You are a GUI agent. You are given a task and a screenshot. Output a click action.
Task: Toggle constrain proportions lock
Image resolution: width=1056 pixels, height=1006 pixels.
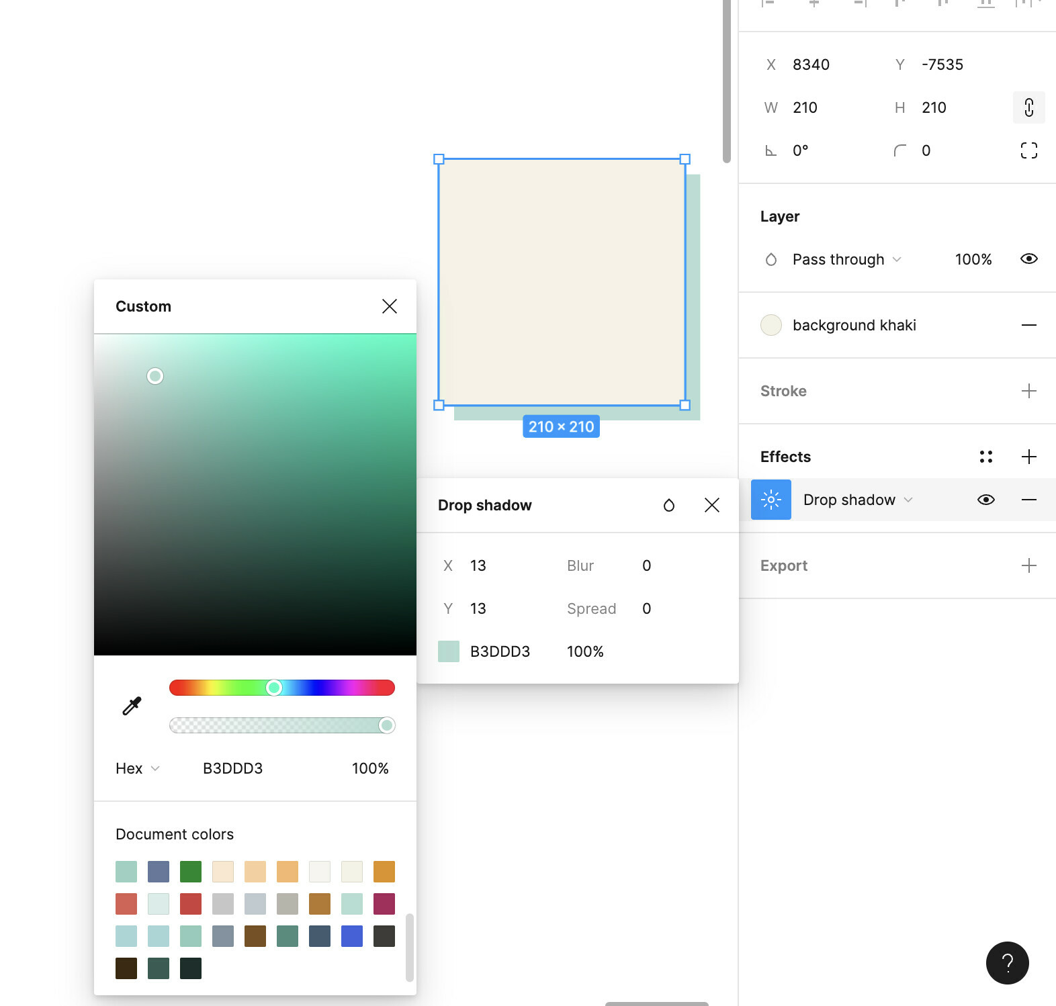point(1029,107)
